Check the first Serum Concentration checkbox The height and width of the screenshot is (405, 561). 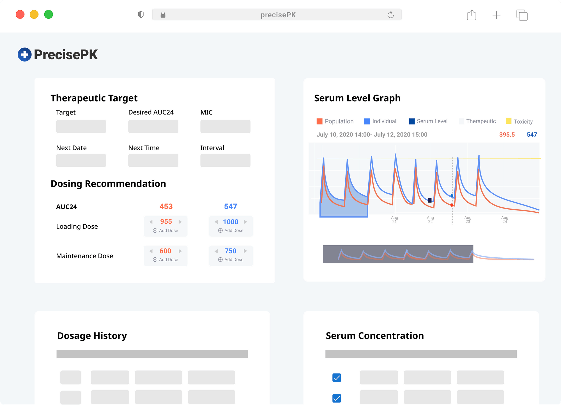pyautogui.click(x=337, y=377)
